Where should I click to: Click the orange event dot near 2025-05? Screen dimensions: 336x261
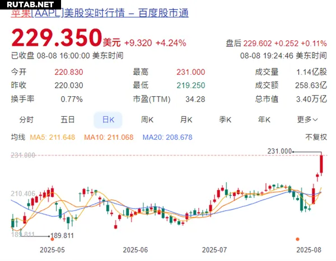click(52, 239)
